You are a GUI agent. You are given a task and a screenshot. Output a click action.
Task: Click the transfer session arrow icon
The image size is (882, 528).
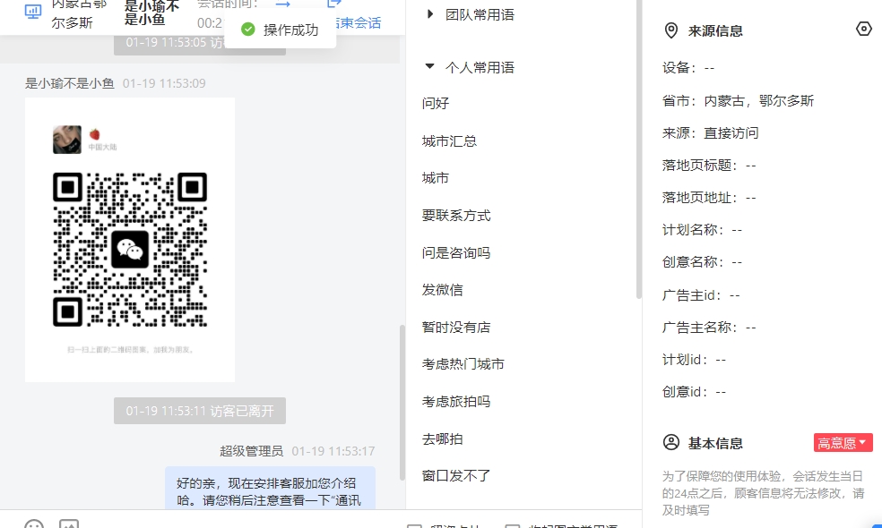[x=283, y=4]
